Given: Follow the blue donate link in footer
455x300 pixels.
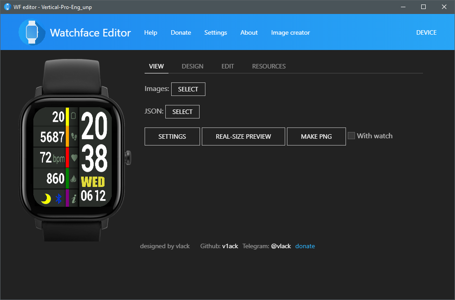Looking at the screenshot, I should (x=305, y=246).
